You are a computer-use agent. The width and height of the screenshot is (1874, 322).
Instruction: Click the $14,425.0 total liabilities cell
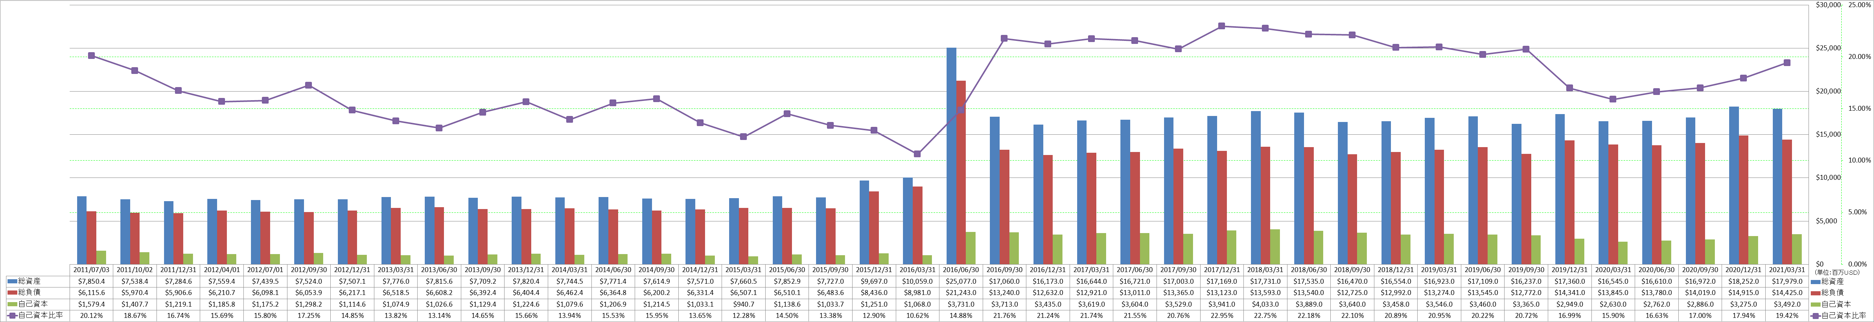pos(1787,292)
